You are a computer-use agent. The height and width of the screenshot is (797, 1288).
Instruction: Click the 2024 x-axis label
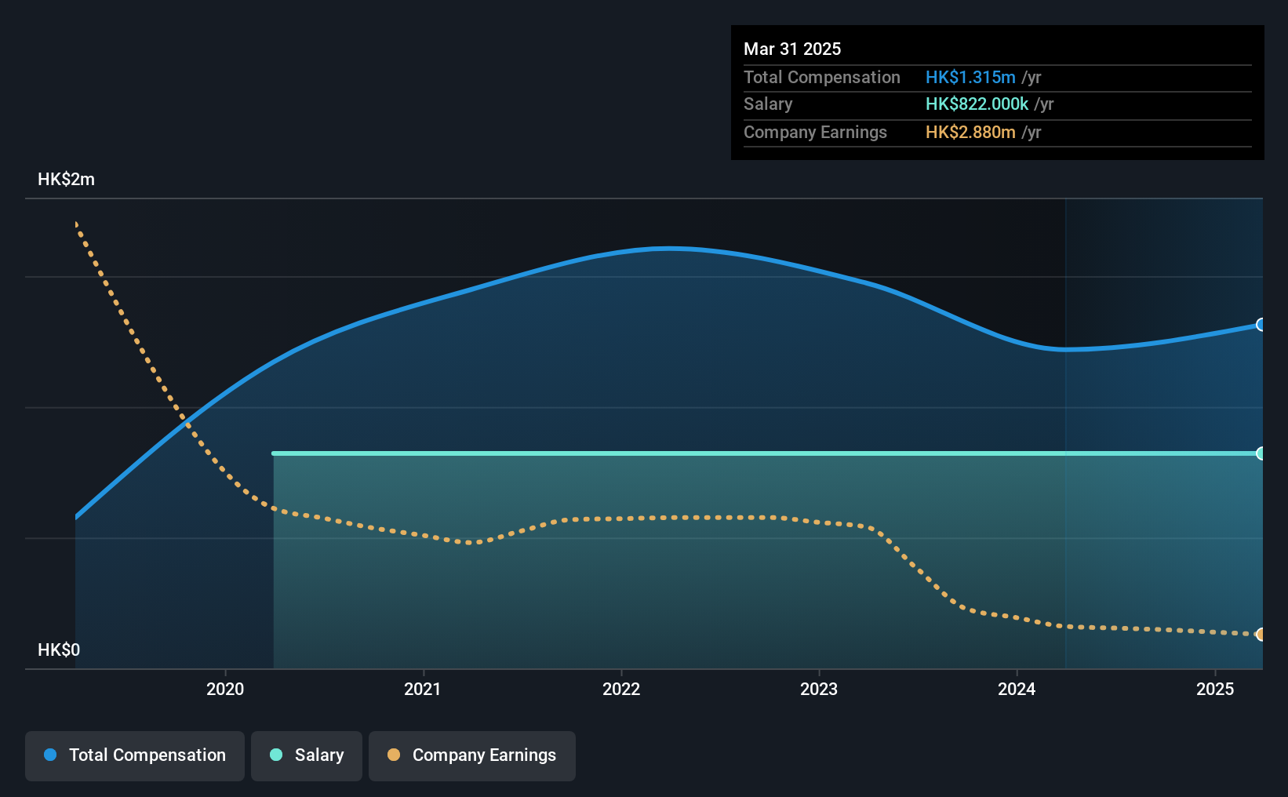1017,689
